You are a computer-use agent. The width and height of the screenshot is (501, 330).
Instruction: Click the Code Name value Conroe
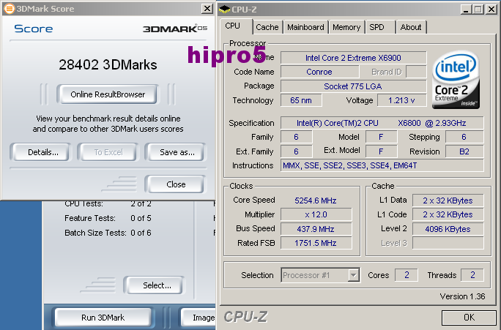[x=319, y=72]
